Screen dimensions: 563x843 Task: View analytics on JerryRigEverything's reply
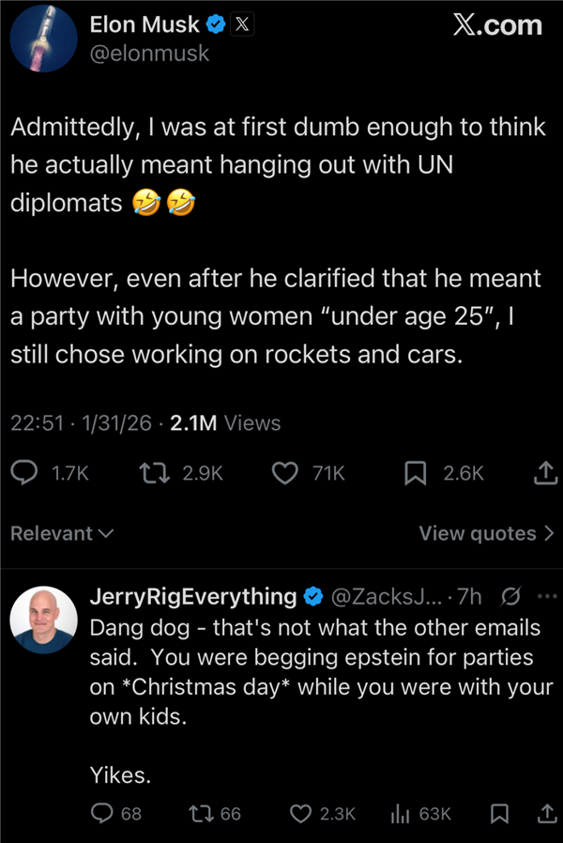click(400, 814)
